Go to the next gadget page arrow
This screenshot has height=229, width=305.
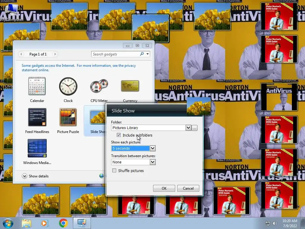click(55, 54)
